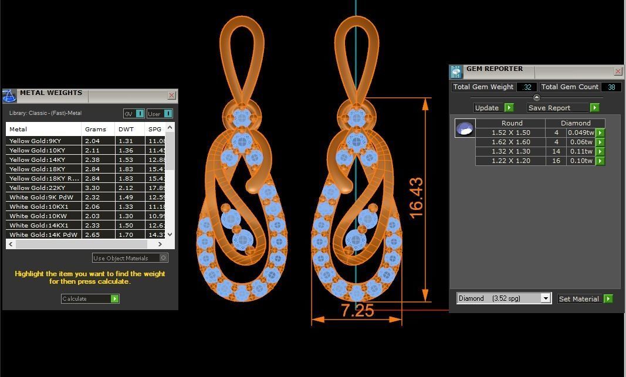Image resolution: width=626 pixels, height=377 pixels.
Task: Click the Total Gem Weight value .32
Action: [527, 87]
